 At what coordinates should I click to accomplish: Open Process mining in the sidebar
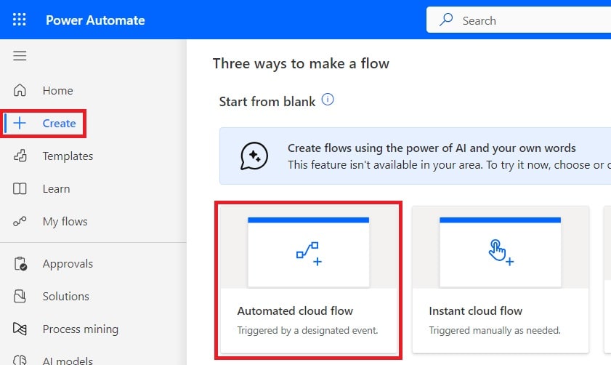tap(81, 329)
